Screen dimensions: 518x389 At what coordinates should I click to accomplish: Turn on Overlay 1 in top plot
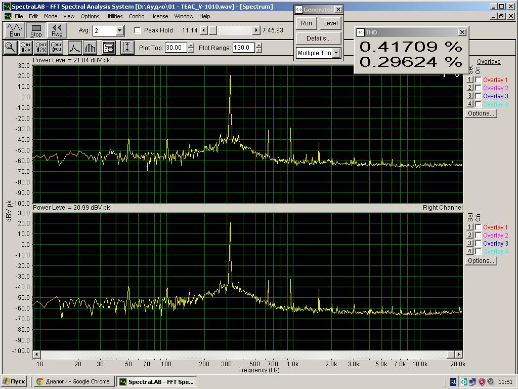click(478, 80)
